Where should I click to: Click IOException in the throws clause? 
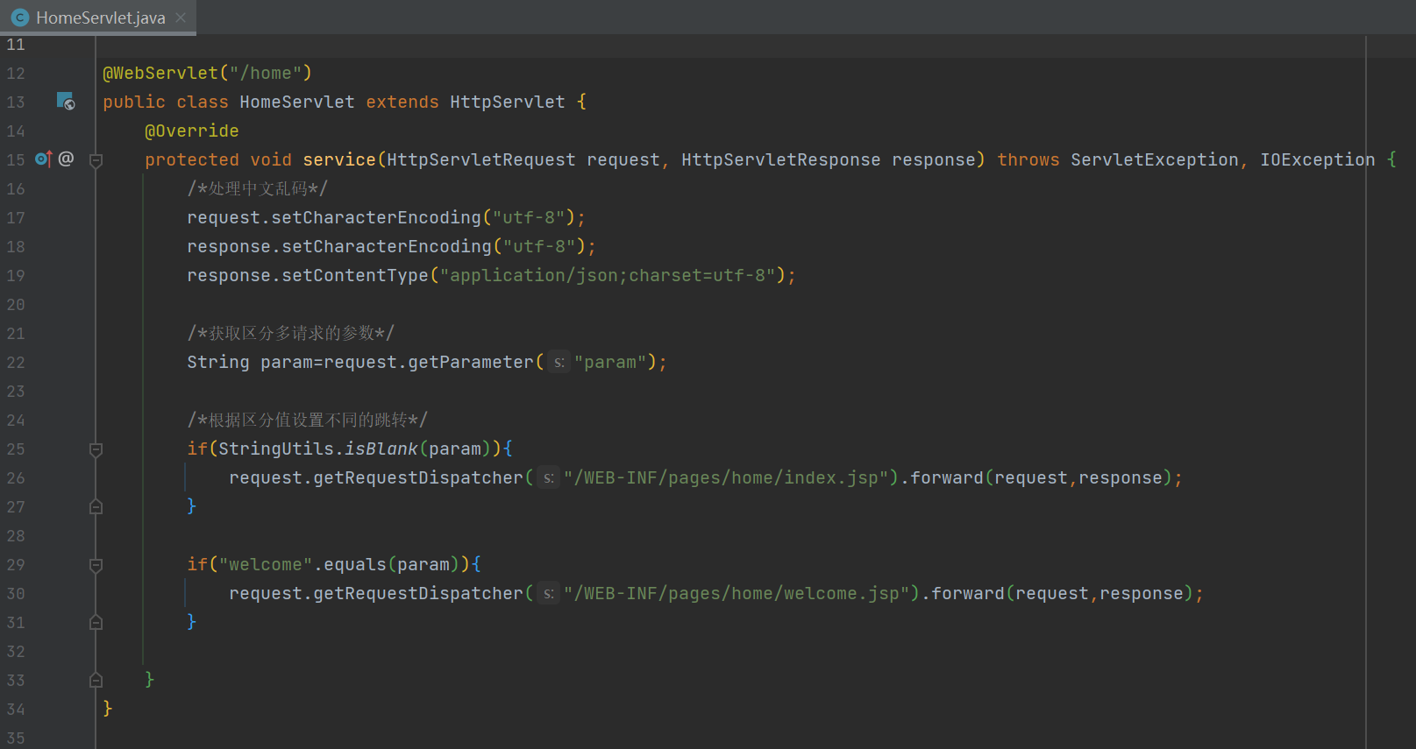1318,159
